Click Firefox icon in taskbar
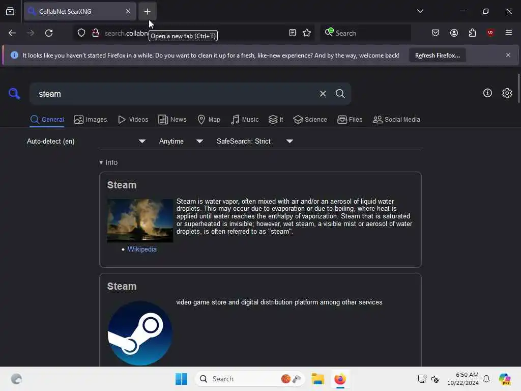This screenshot has width=521, height=391. pyautogui.click(x=340, y=379)
